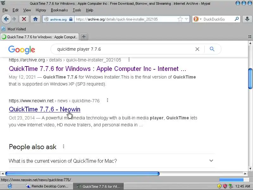Expand current version of QuickTime for Mac question
253x190 pixels.
111,161
